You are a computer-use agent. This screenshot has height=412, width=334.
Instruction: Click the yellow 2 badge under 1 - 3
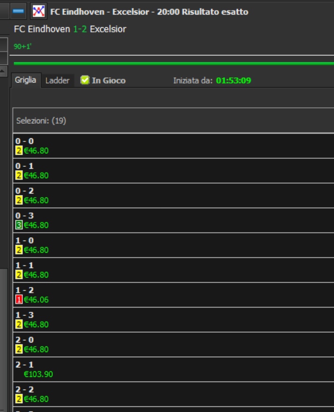tap(19, 324)
